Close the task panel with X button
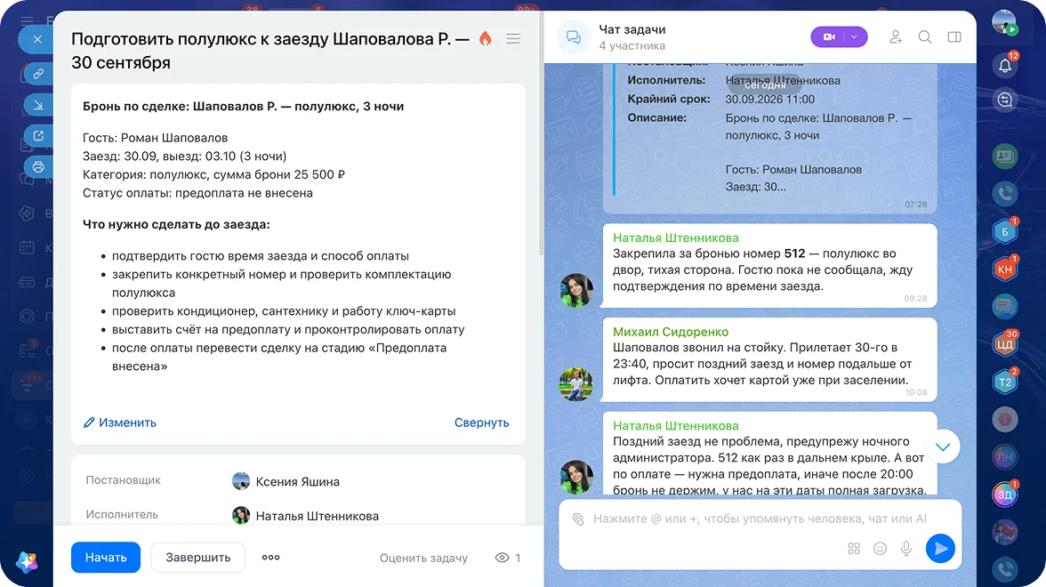 tap(37, 39)
